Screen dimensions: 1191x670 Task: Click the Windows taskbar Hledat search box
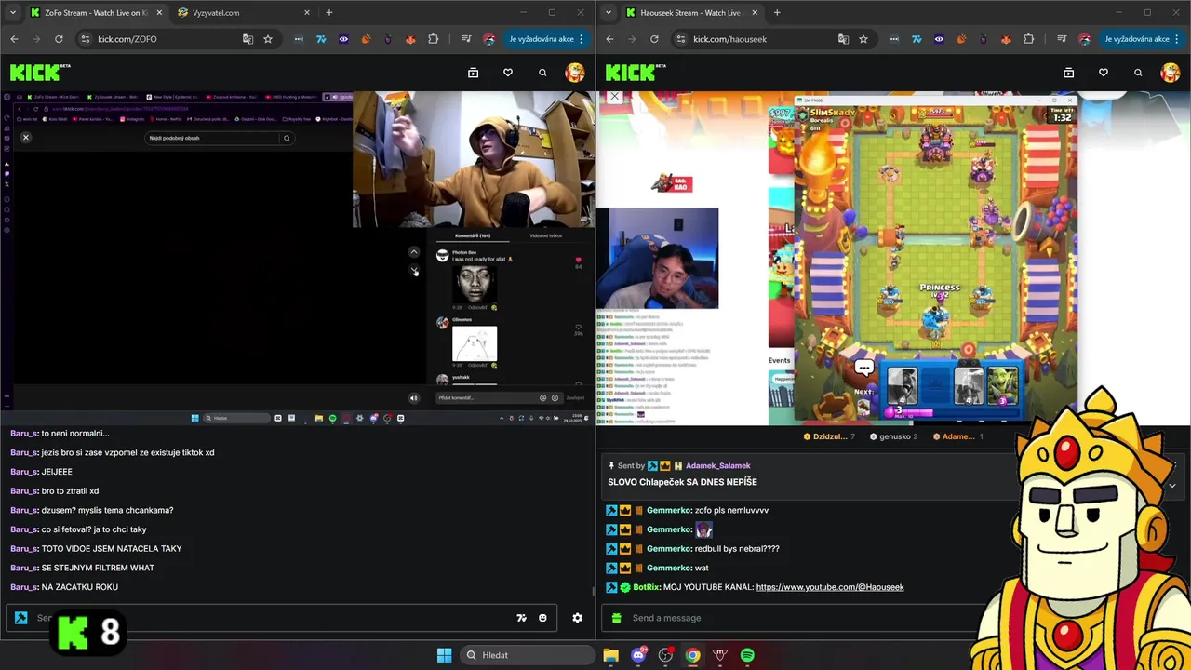527,655
